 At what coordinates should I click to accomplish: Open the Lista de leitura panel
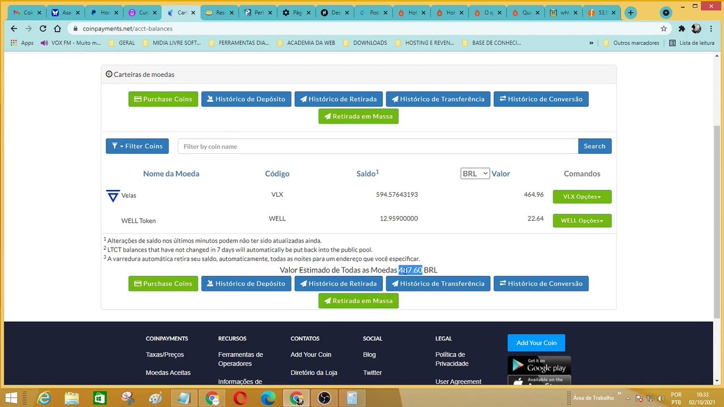[691, 42]
